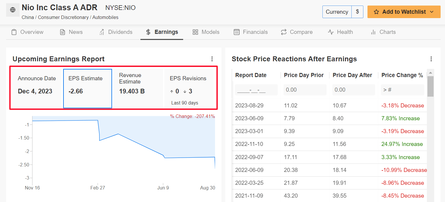Click the star icon in Add to Watchlist
Screen dimensions: 445x202
(377, 12)
